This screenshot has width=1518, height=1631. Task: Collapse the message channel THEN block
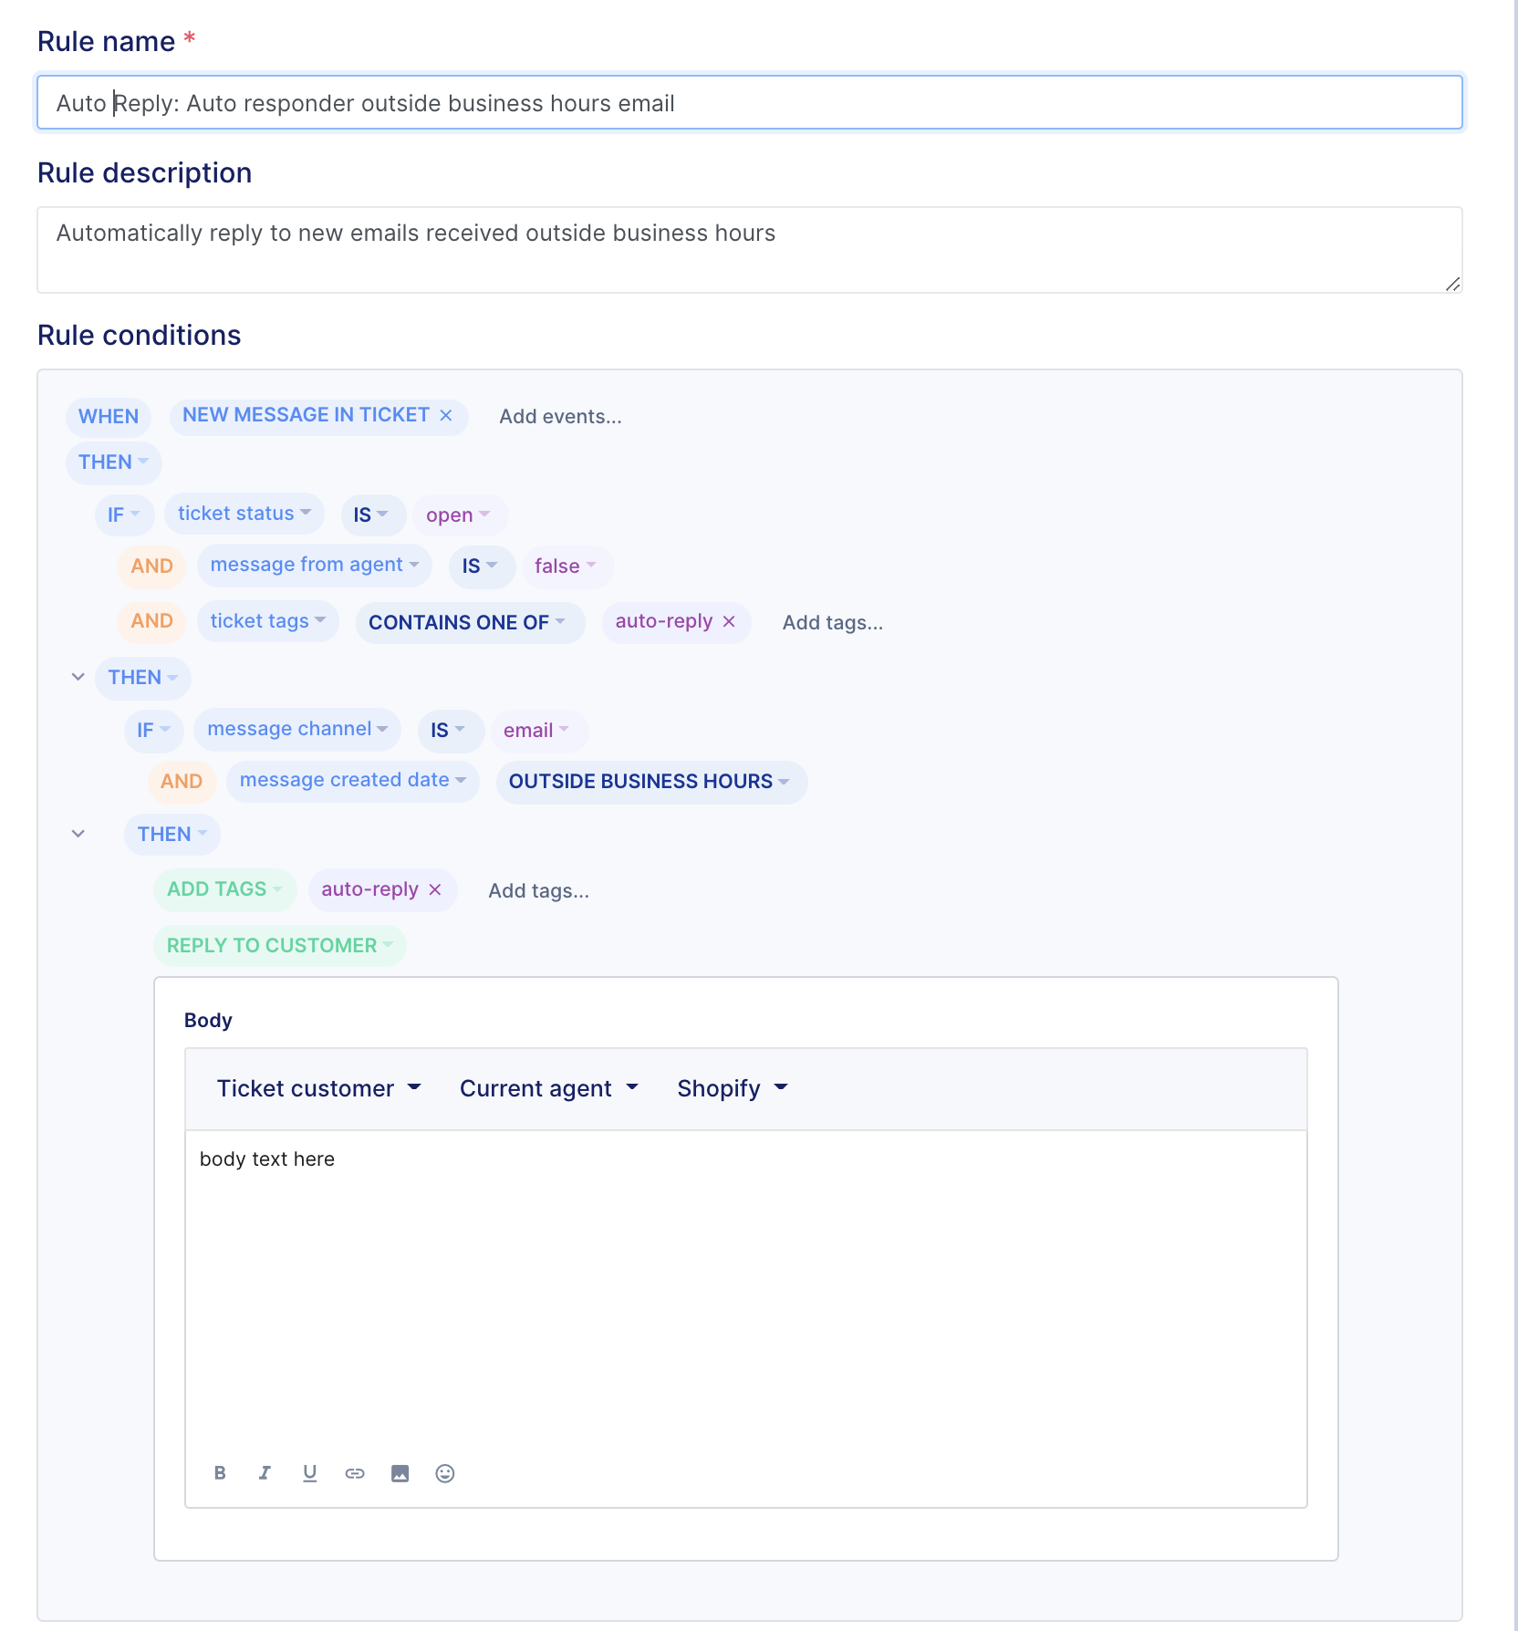point(78,677)
